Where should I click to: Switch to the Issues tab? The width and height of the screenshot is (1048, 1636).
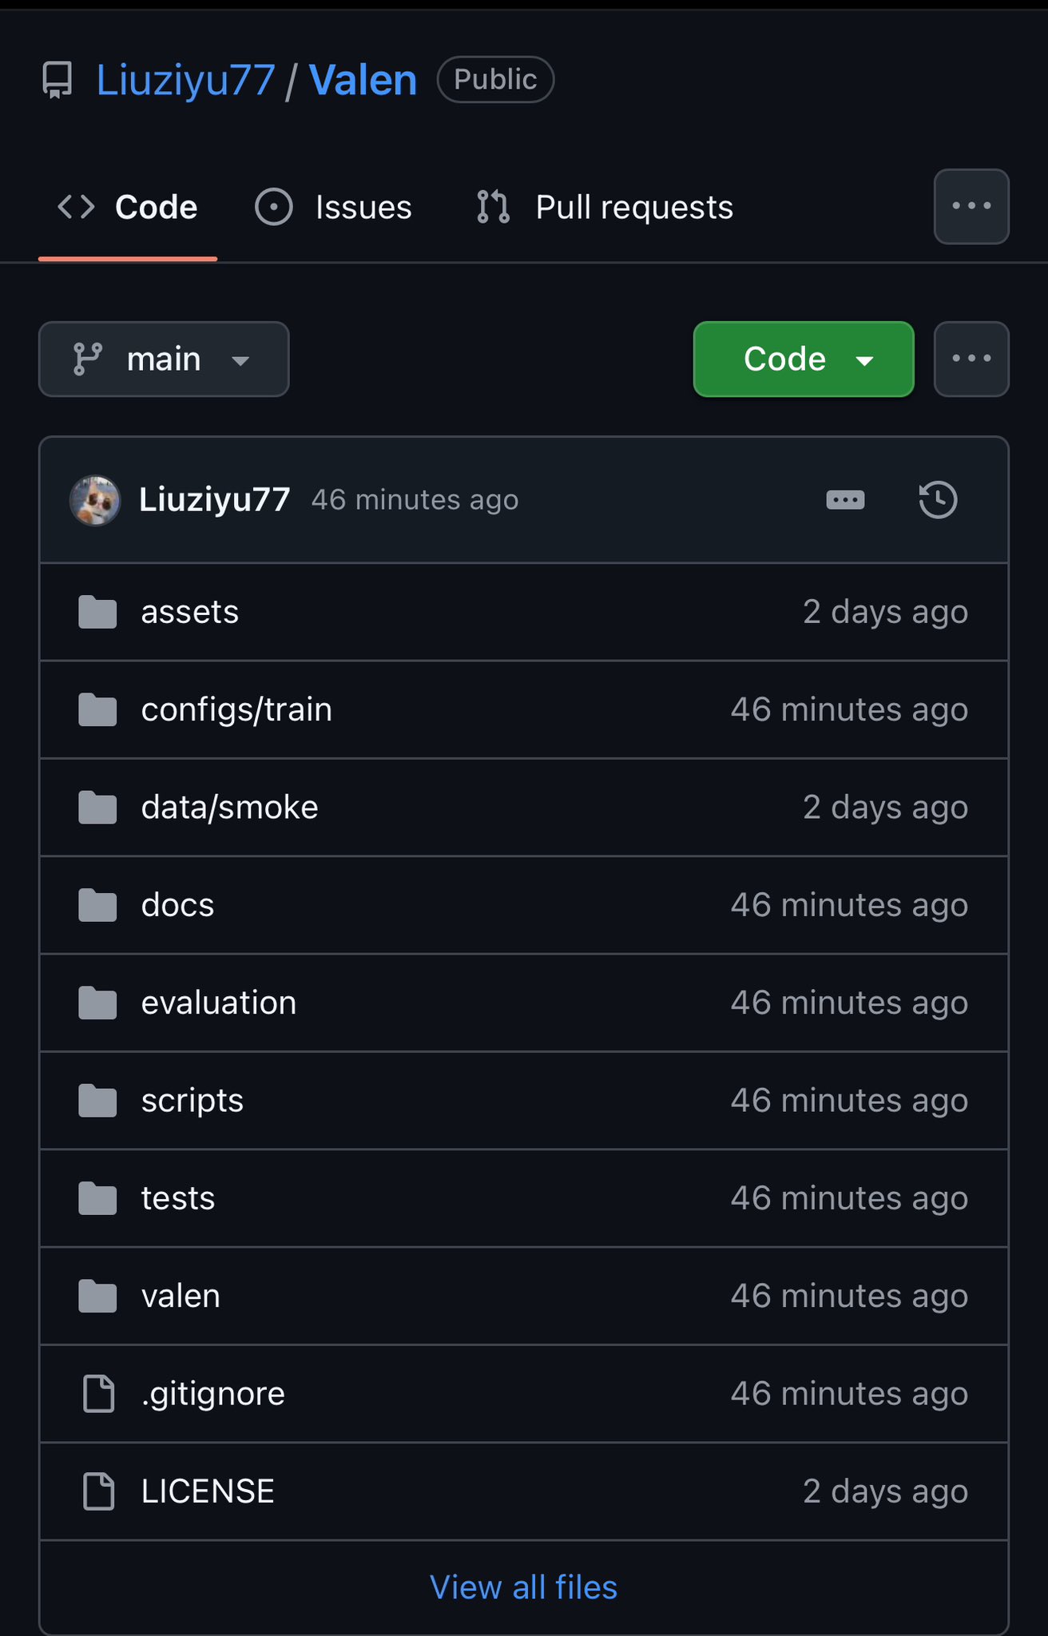334,208
